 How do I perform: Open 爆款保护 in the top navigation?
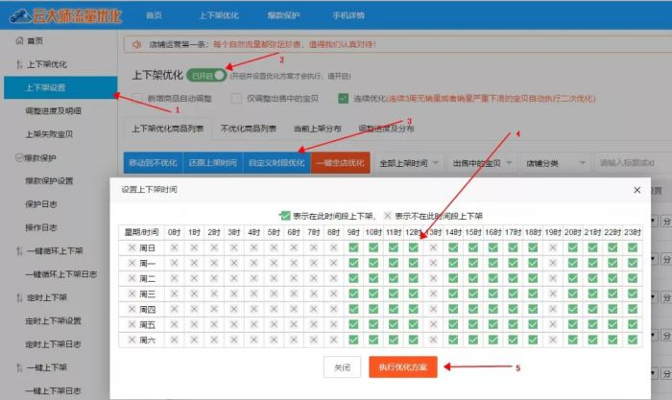coord(283,15)
